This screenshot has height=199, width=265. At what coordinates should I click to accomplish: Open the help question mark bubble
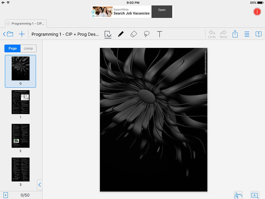[x=259, y=34]
